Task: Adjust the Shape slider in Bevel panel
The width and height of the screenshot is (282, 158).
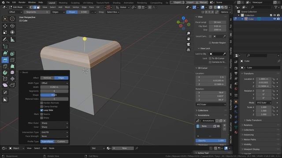Action: [54, 95]
